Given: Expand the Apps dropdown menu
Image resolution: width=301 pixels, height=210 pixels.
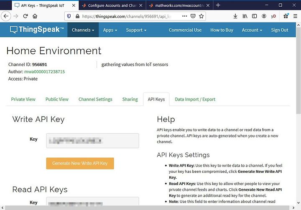Looking at the screenshot, I should coord(110,30).
